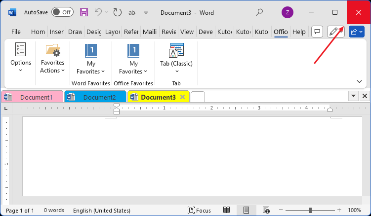Click the Tab (Classic) icon
Image resolution: width=371 pixels, height=216 pixels.
[176, 51]
